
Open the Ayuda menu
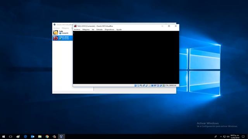coord(119,29)
